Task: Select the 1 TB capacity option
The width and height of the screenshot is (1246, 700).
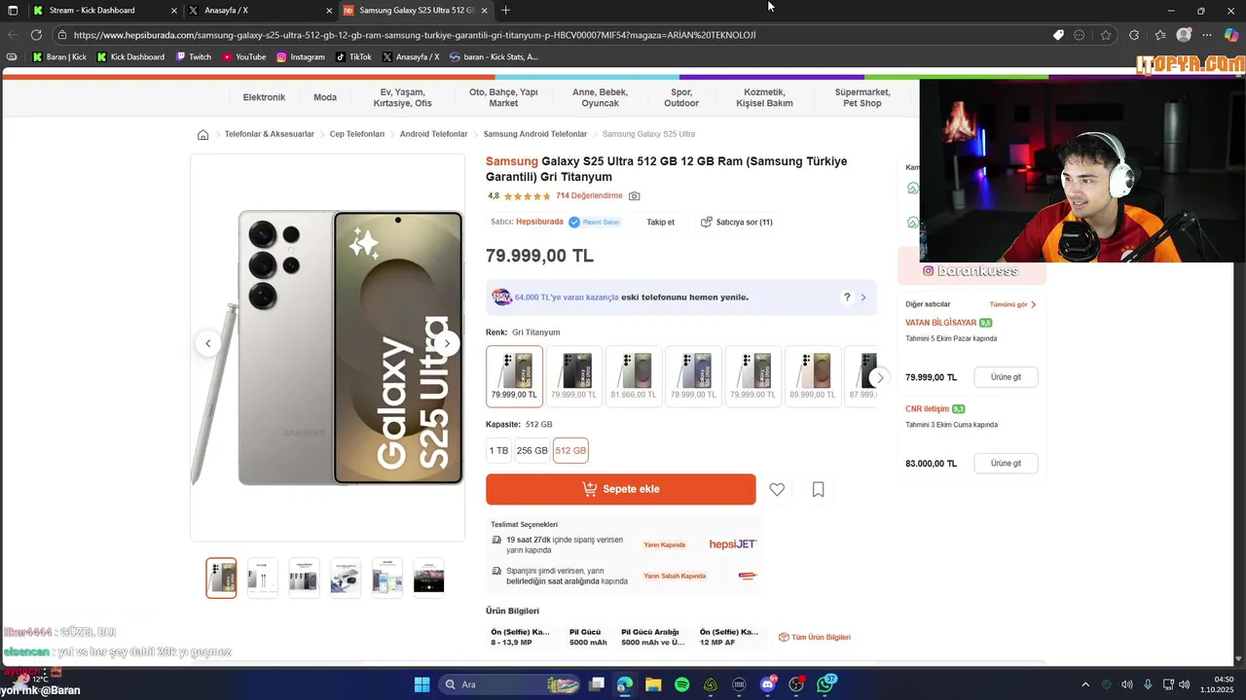Action: coord(498,451)
